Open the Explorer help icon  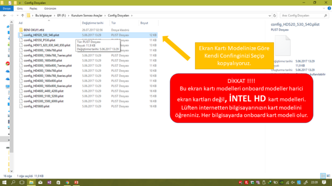coord(329,8)
